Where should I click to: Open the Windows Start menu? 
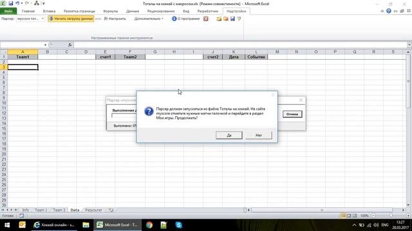click(7, 225)
